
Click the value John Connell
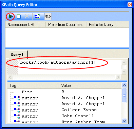click(x=78, y=116)
